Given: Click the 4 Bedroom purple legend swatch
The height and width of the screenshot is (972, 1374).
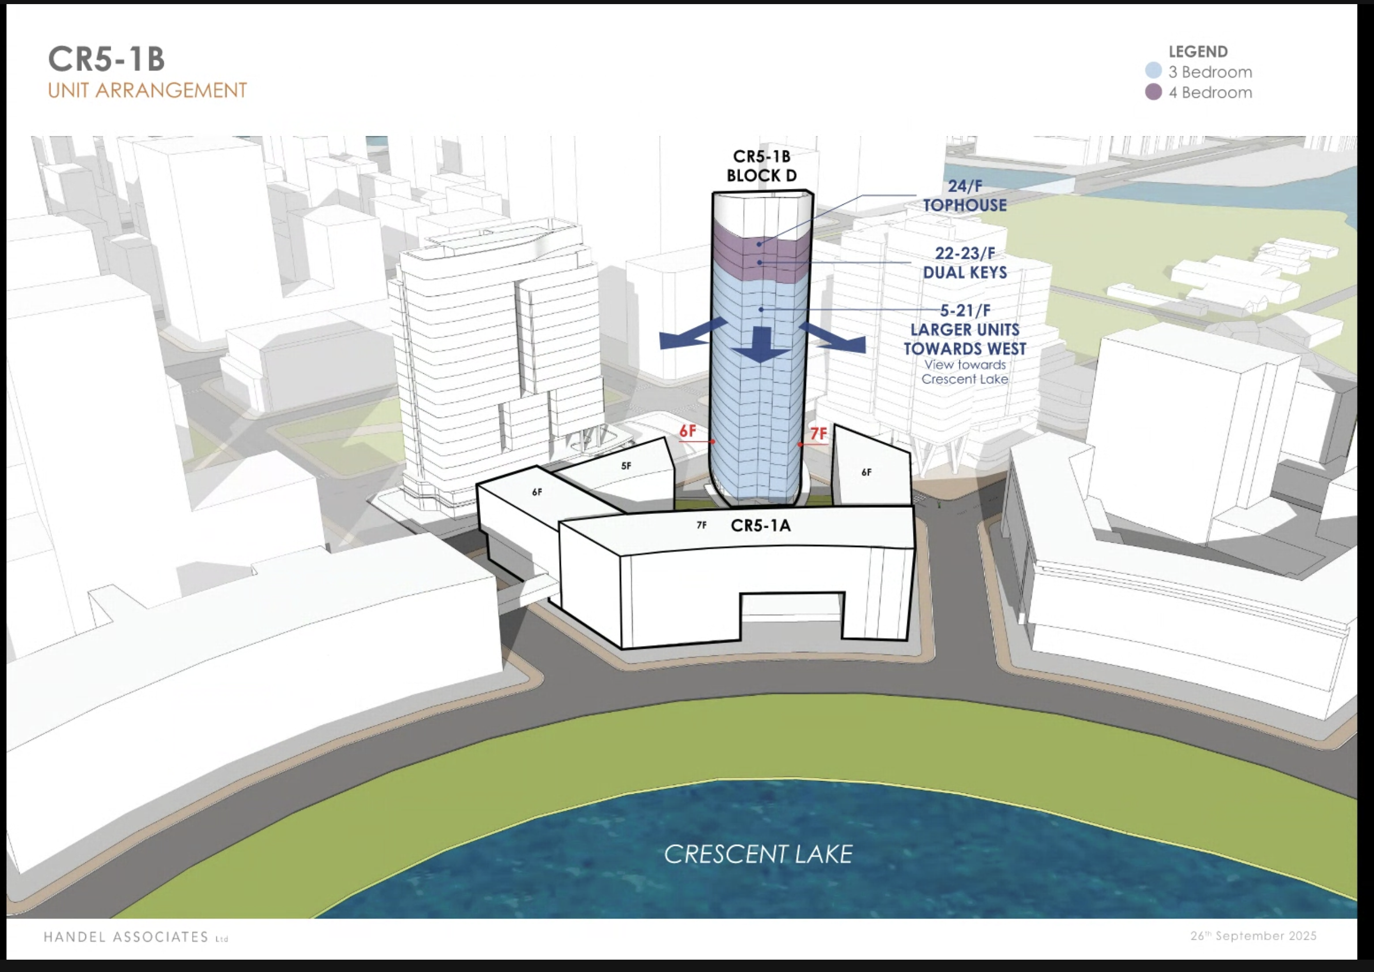Looking at the screenshot, I should point(1153,92).
